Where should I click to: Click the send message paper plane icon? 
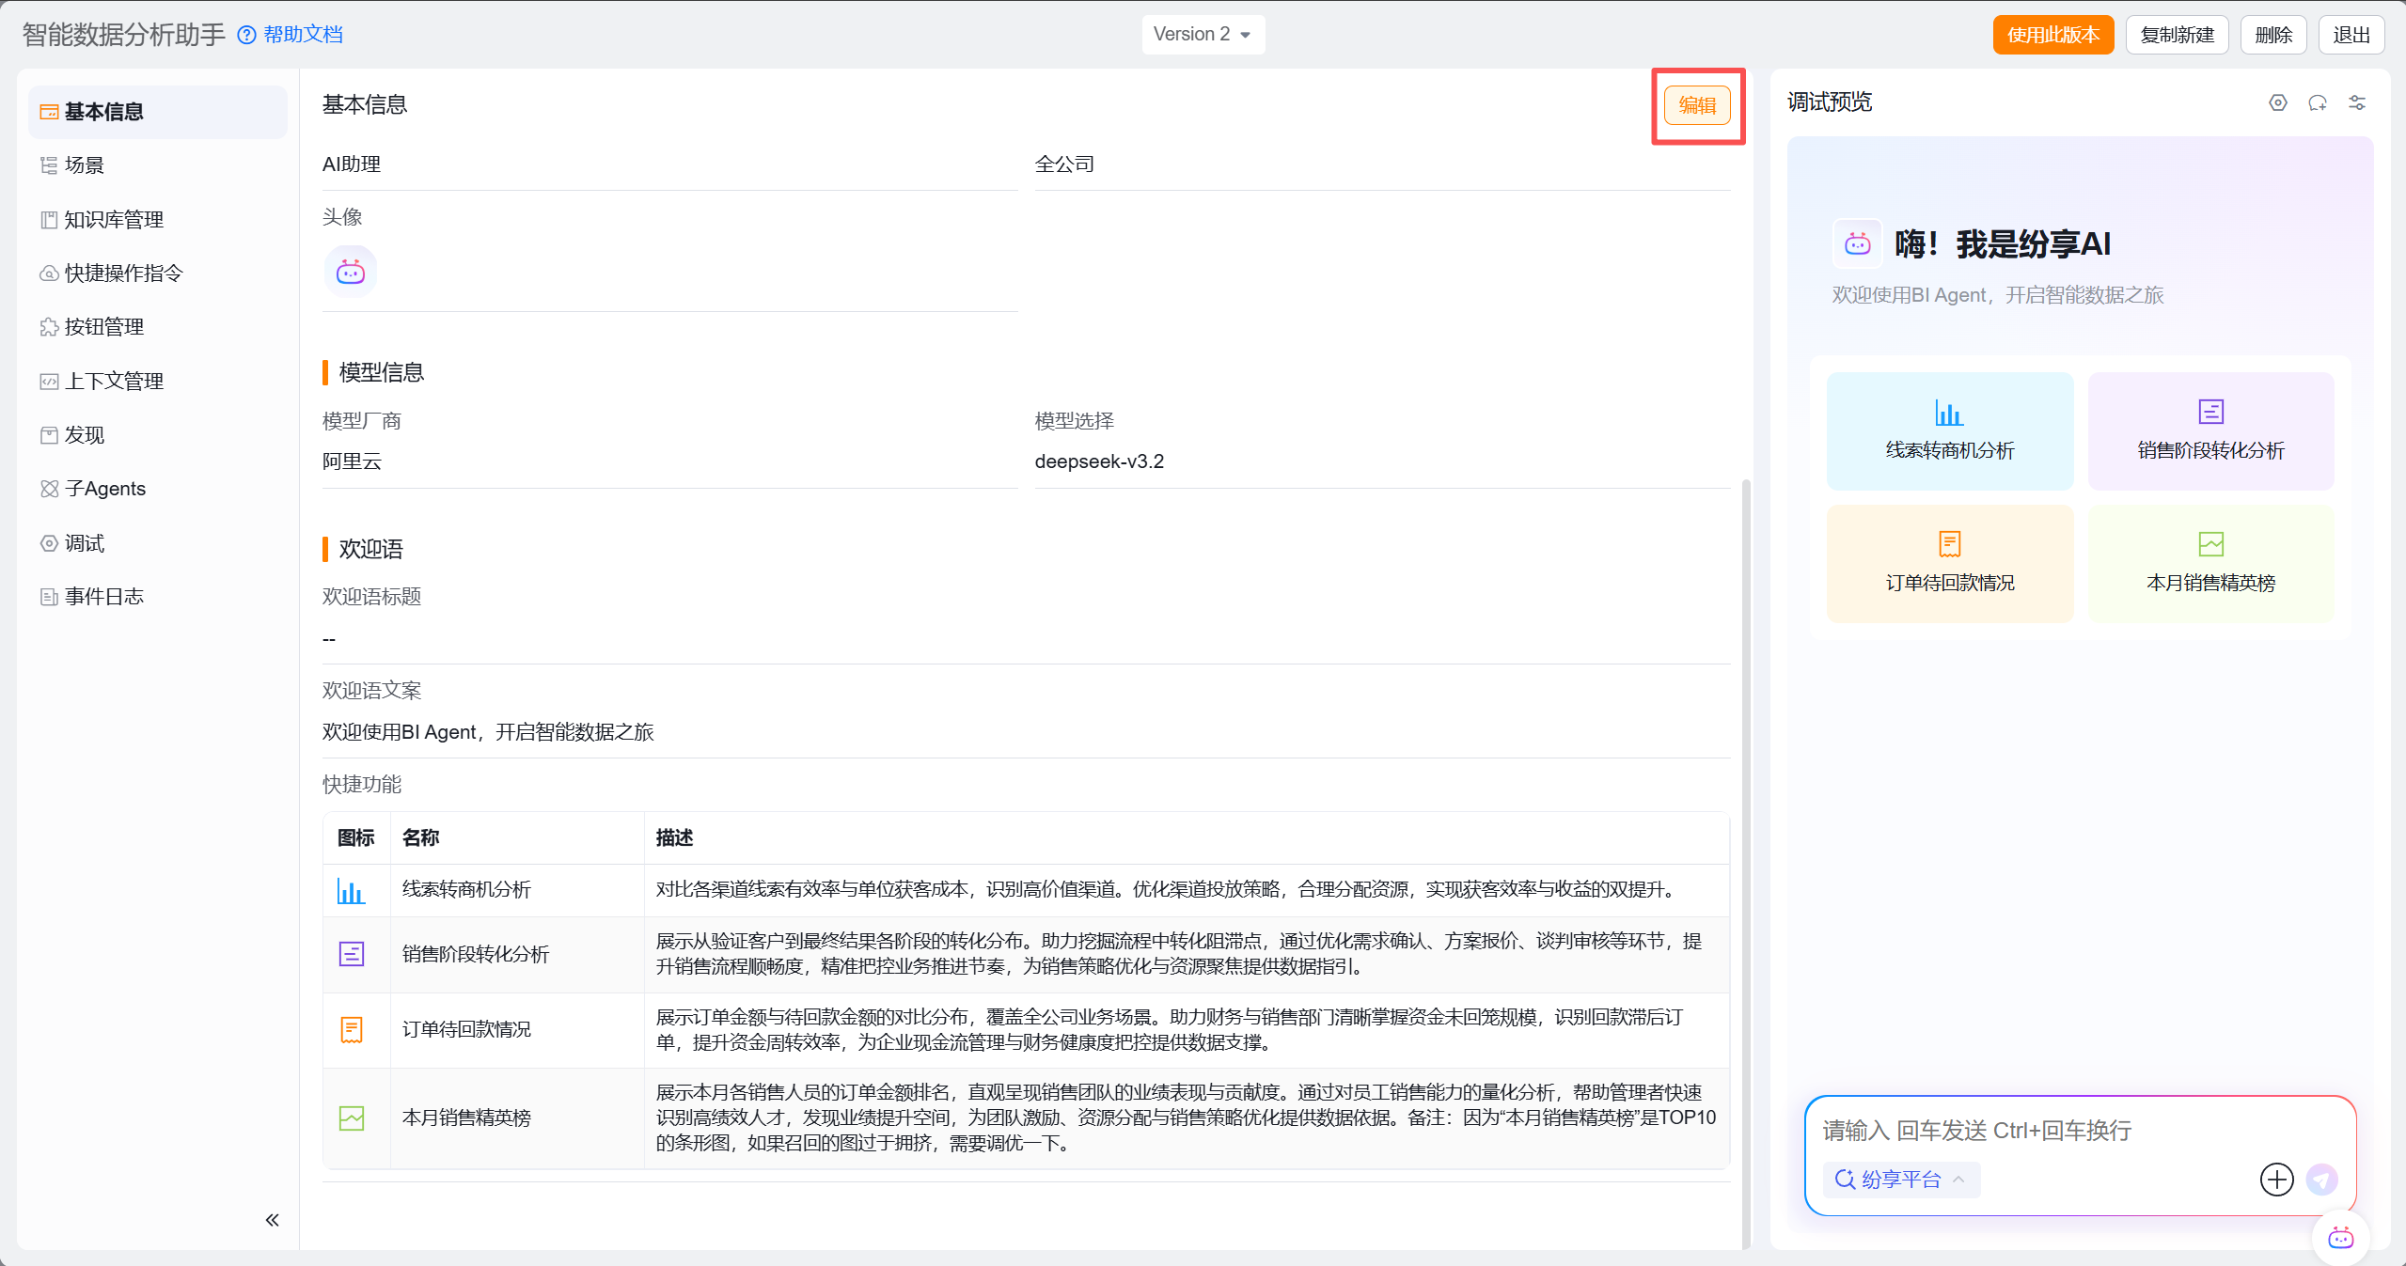tap(2321, 1180)
